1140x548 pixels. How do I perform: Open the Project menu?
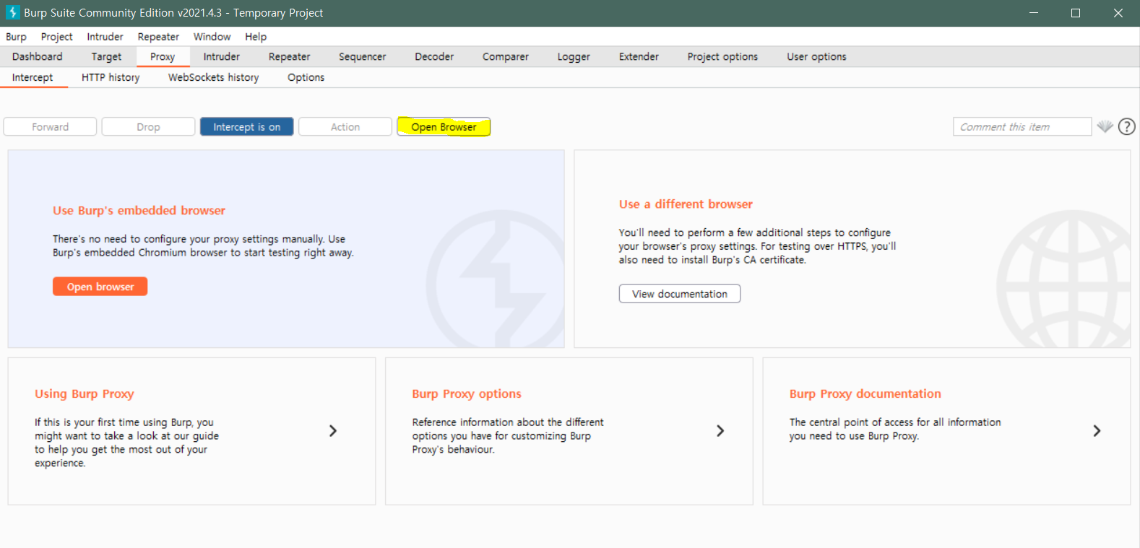click(56, 37)
